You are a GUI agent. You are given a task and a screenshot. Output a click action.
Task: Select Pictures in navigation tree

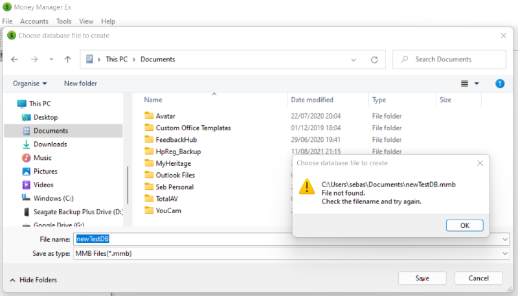click(x=45, y=172)
